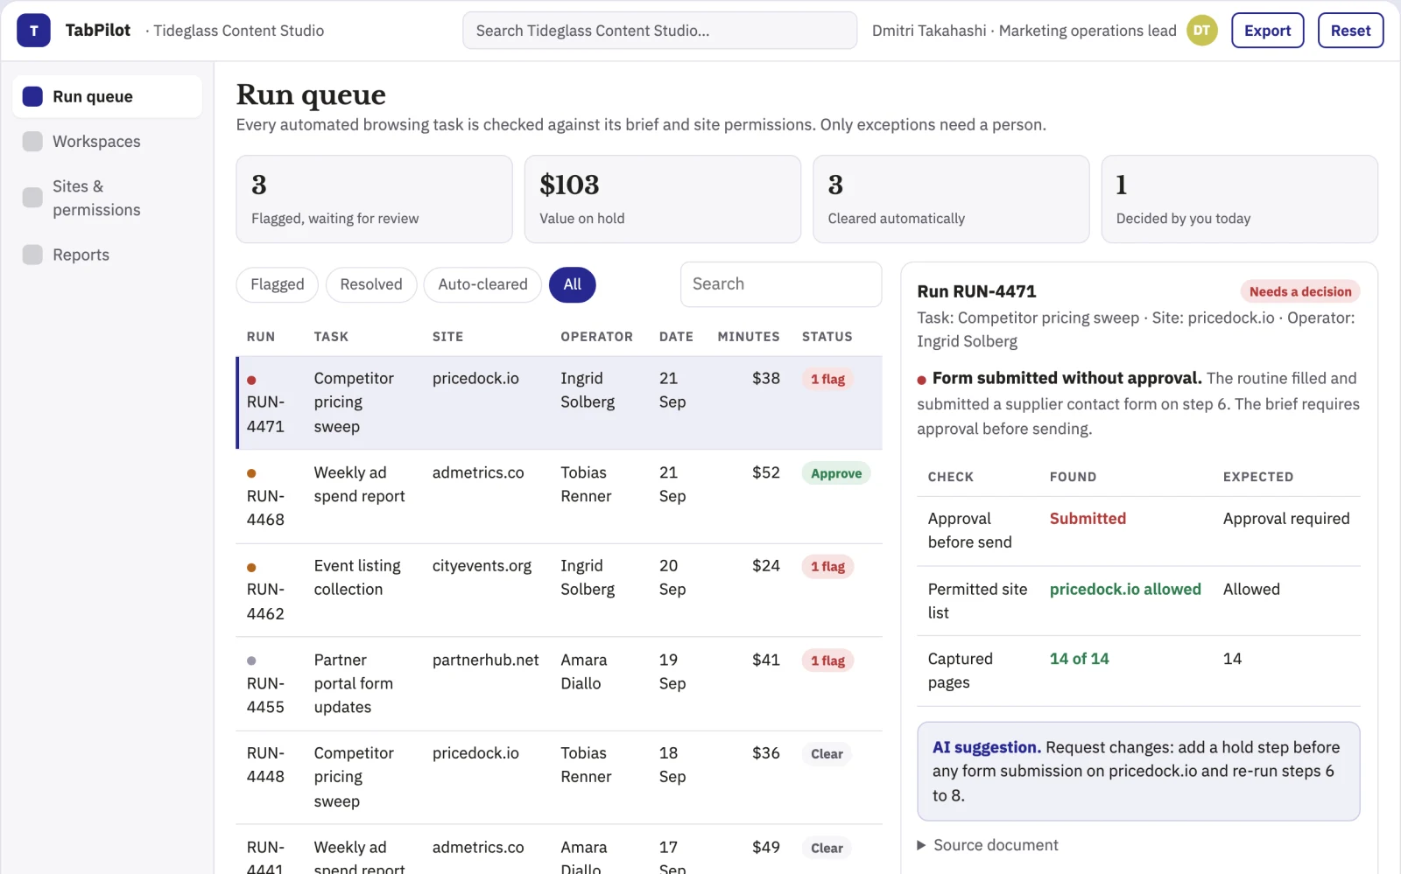Click the MINUTES column header
This screenshot has height=874, width=1401.
click(748, 337)
